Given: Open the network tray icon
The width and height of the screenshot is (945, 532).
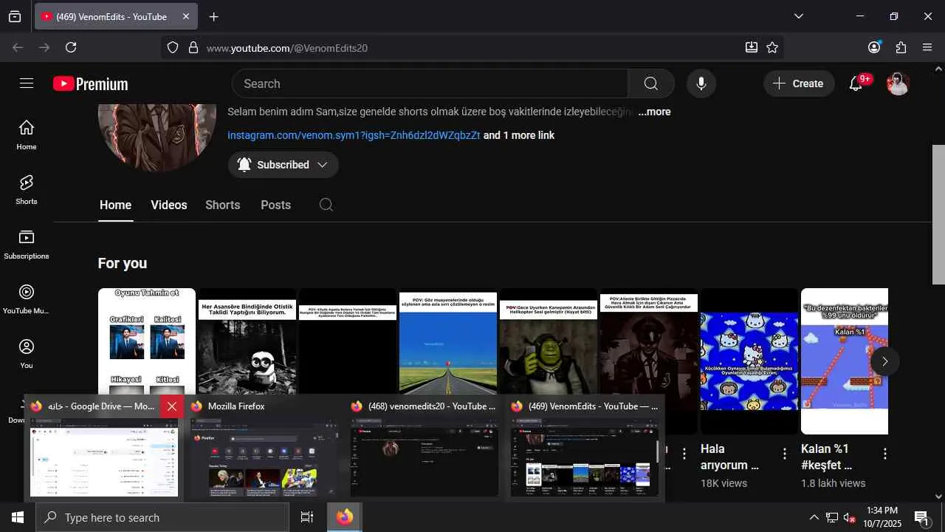Looking at the screenshot, I should (x=832, y=517).
